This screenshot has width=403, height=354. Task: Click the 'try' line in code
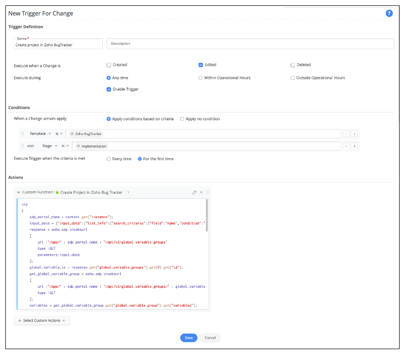[25, 205]
